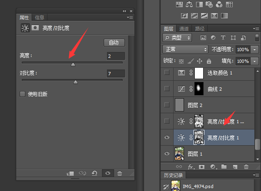Click the 亮度 slider handle
The width and height of the screenshot is (261, 191).
point(73,64)
